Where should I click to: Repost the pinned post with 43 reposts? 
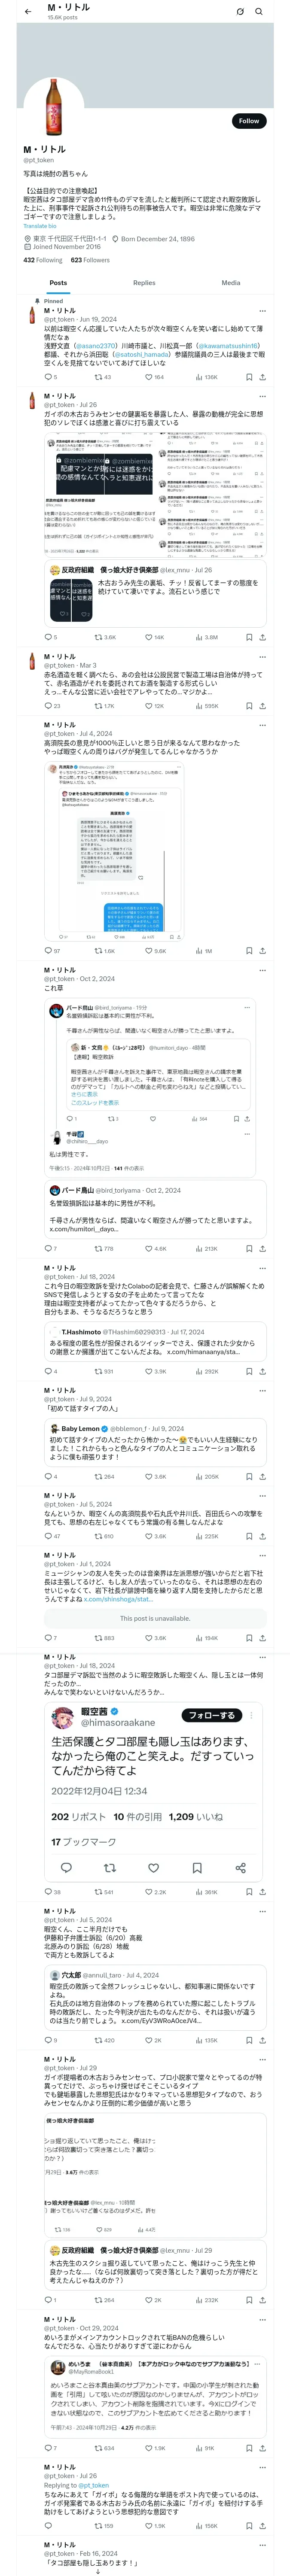98,377
